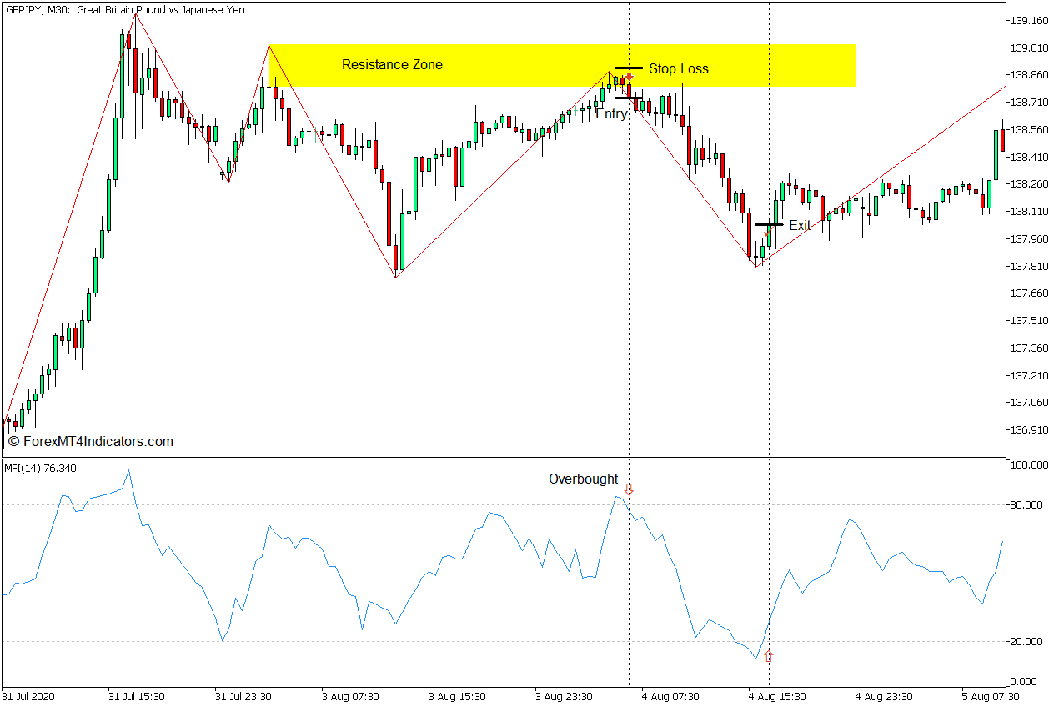Click the black Exit line marker
Image resolution: width=1064 pixels, height=707 pixels.
point(769,224)
